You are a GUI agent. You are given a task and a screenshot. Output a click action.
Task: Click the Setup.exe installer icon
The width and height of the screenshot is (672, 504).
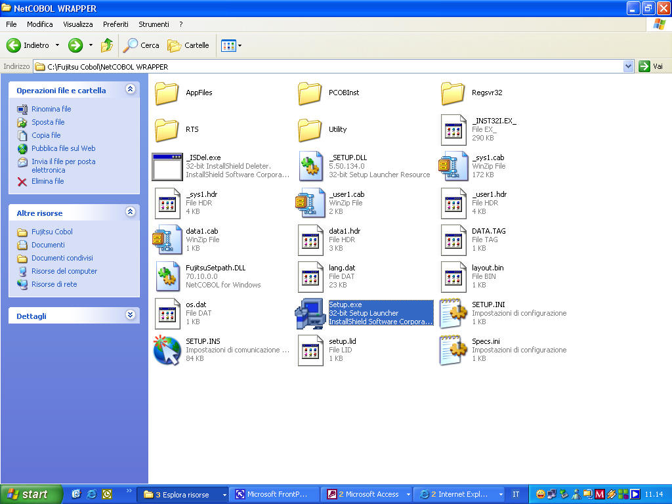coord(310,314)
